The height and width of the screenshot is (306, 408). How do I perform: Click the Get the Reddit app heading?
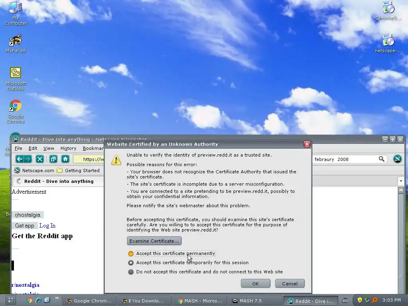pyautogui.click(x=42, y=236)
